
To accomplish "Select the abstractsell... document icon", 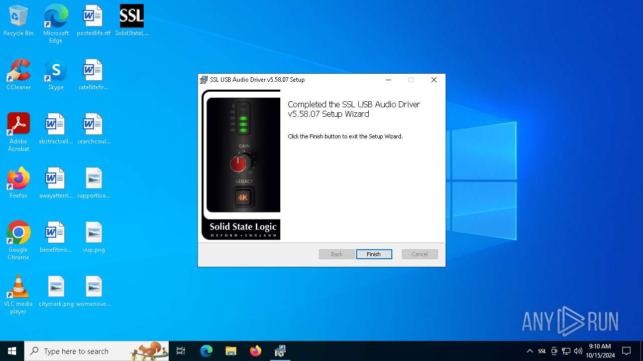I will pyautogui.click(x=56, y=129).
